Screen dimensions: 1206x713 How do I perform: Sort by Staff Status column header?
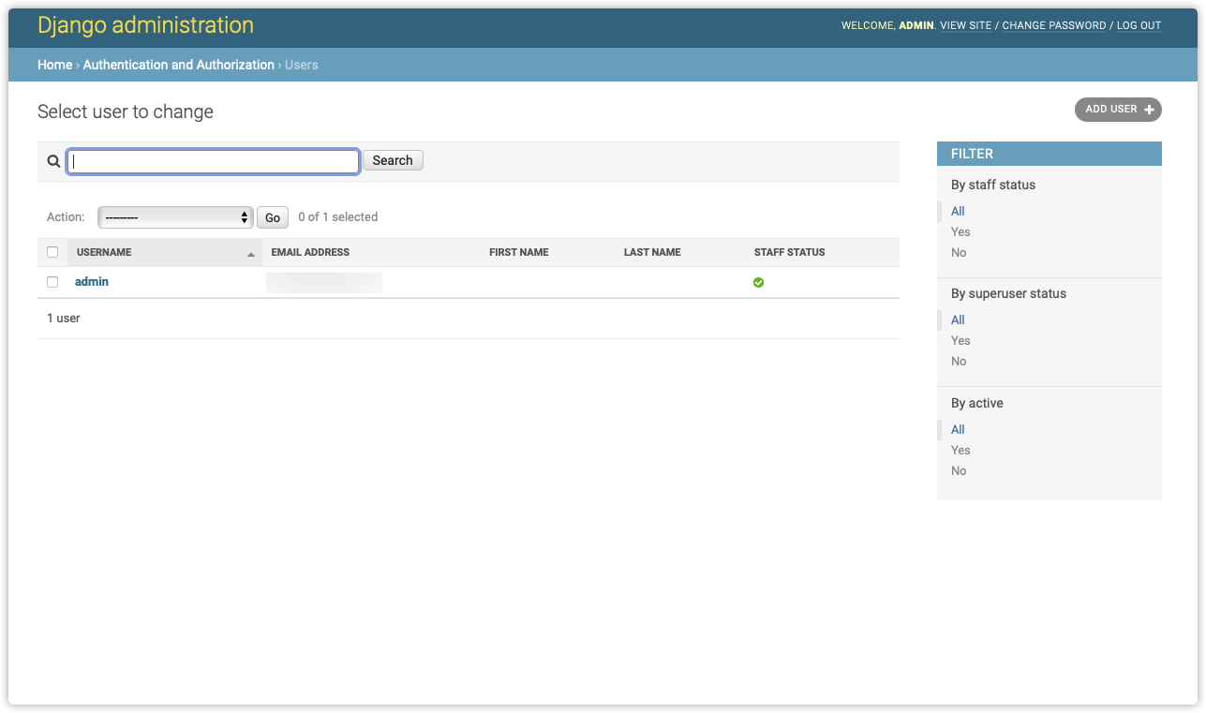point(789,253)
